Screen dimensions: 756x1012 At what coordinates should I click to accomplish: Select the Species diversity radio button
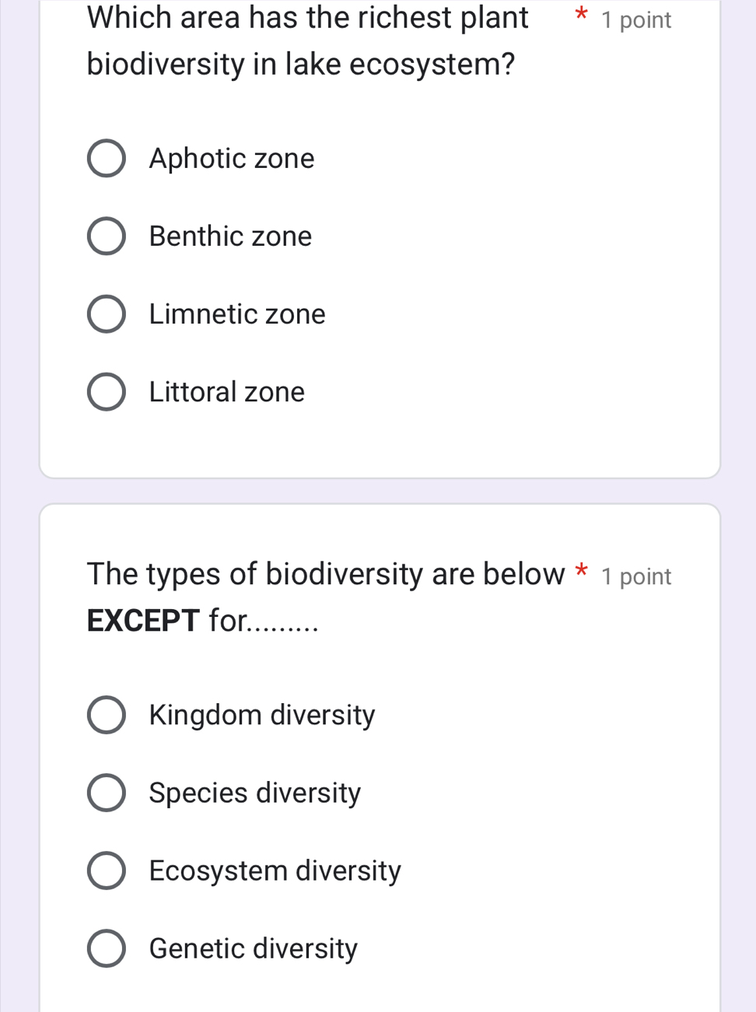point(107,793)
